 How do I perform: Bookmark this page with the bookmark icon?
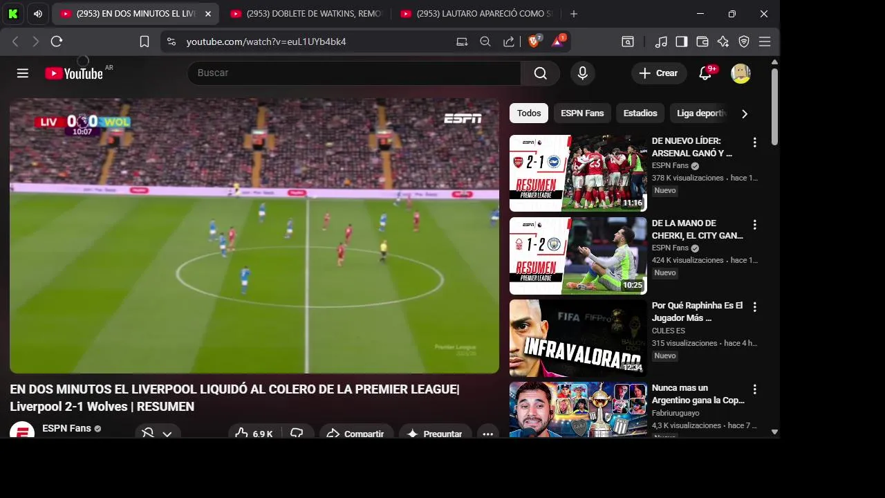click(145, 41)
